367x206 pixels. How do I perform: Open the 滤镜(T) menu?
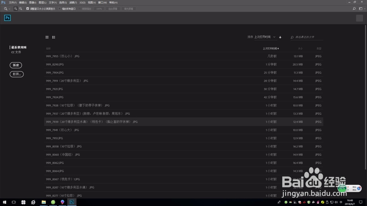(x=73, y=3)
